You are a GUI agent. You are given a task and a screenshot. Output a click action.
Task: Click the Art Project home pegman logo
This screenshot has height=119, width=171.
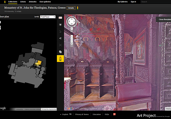[5, 2]
